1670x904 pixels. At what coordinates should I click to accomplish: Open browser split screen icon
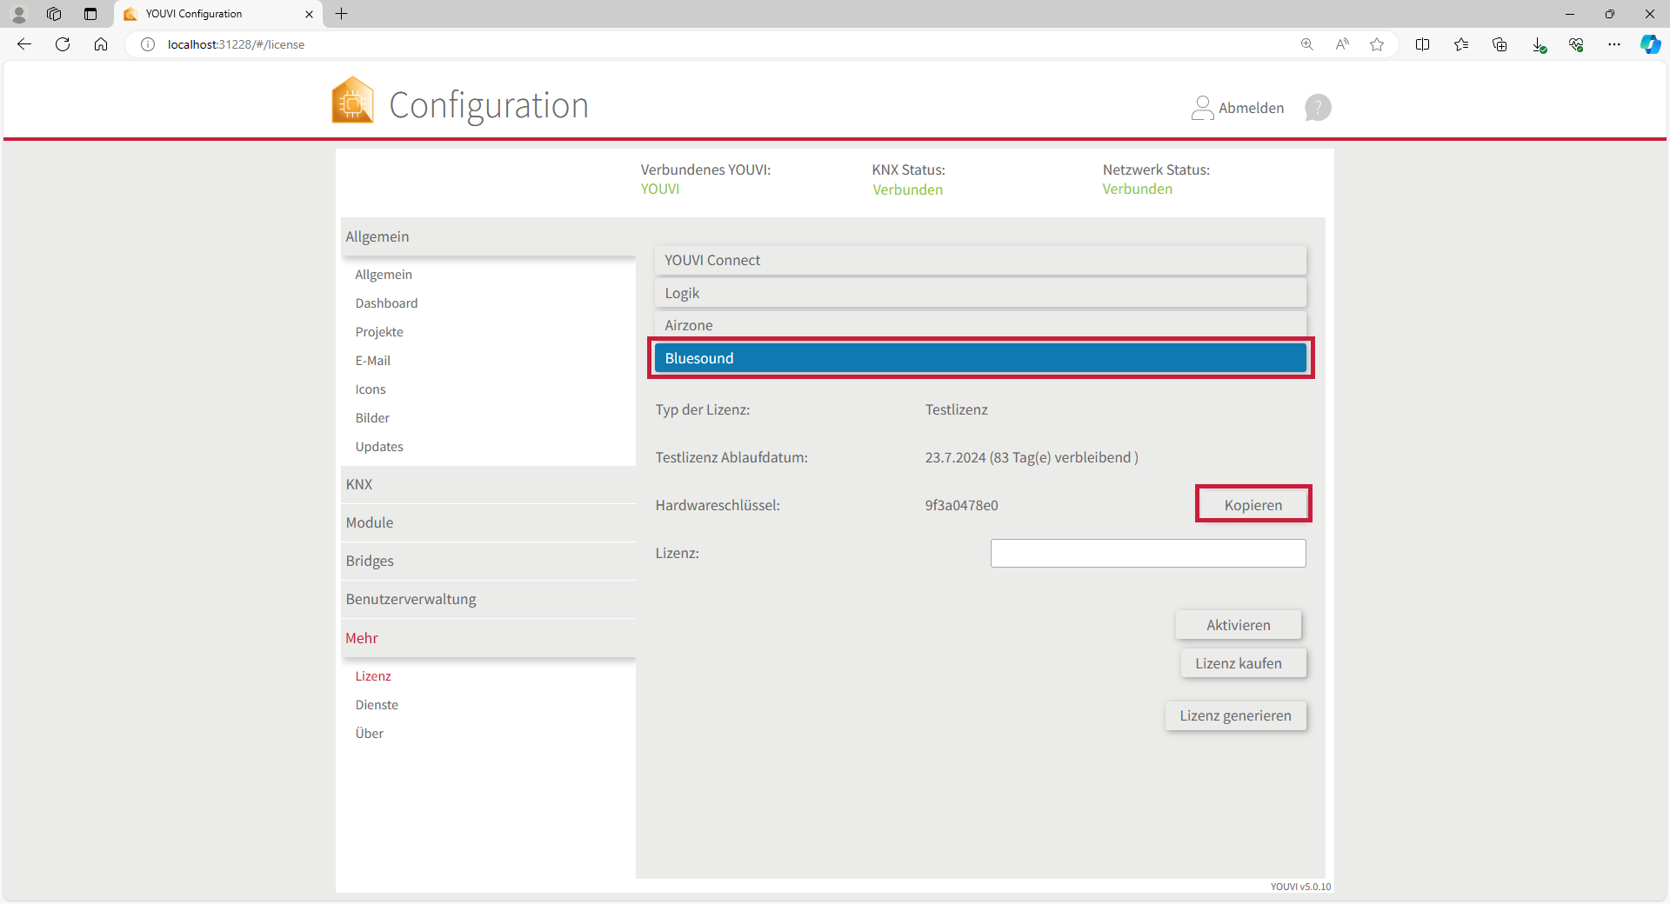[x=1422, y=44]
